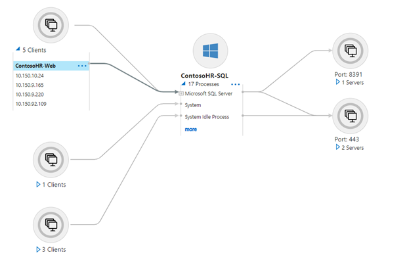Select the System Idle Process entry
This screenshot has width=407, height=261.
click(x=207, y=117)
